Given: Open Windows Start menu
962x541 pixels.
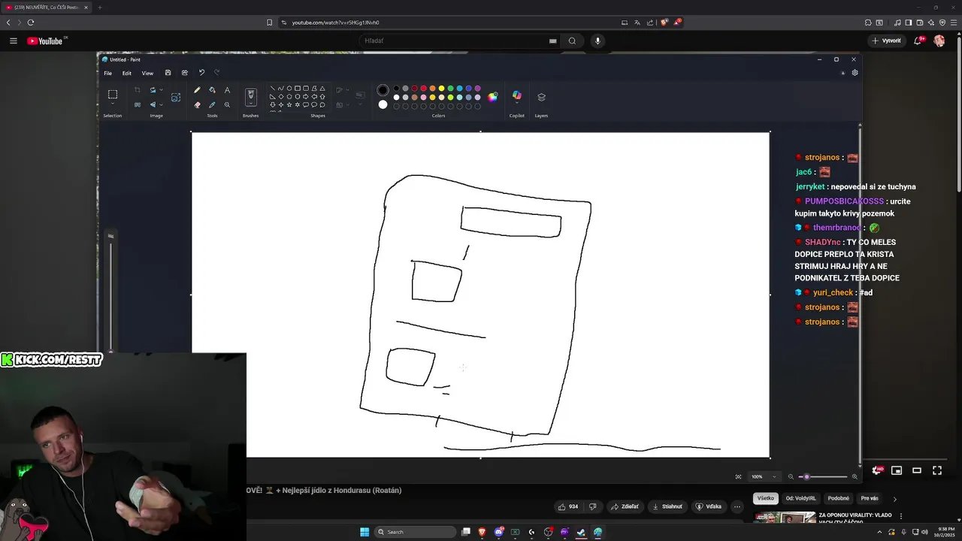Looking at the screenshot, I should (365, 532).
